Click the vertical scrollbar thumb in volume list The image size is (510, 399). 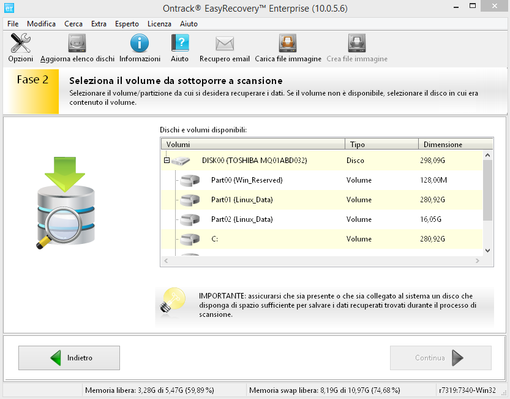pos(487,190)
